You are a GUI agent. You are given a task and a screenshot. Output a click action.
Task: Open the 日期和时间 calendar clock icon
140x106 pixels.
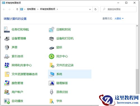[52, 29]
